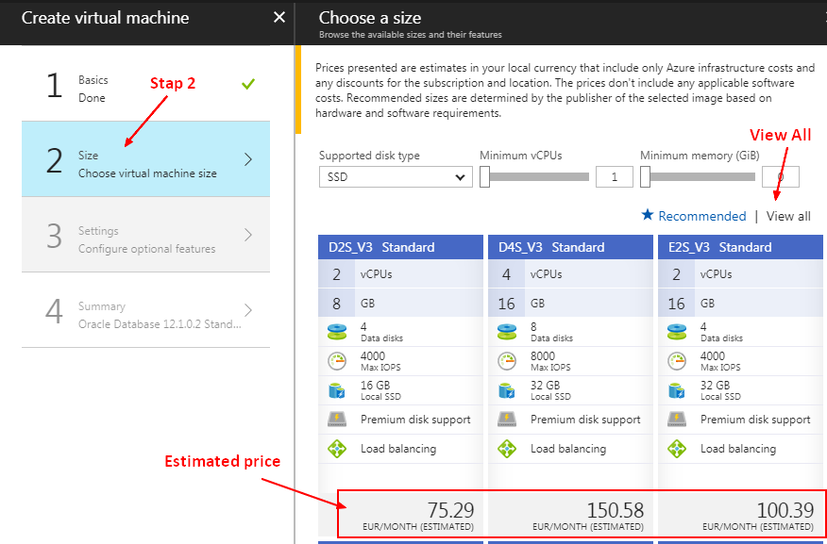Close the Create virtual machine blade
The height and width of the screenshot is (544, 827).
click(x=279, y=17)
